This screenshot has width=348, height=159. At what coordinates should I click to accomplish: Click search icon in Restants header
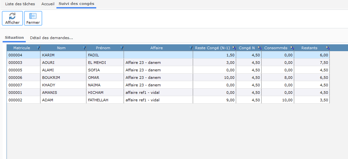(327, 48)
